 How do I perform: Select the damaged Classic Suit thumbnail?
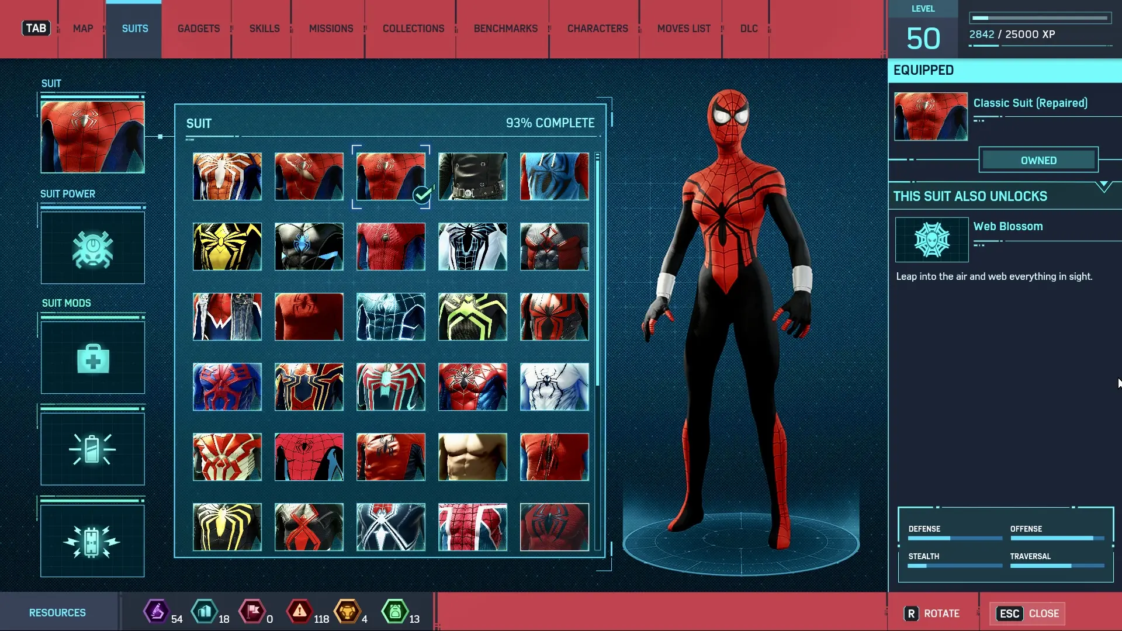click(x=309, y=176)
